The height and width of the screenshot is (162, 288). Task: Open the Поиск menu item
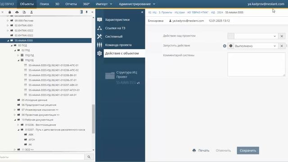coord(44,4)
